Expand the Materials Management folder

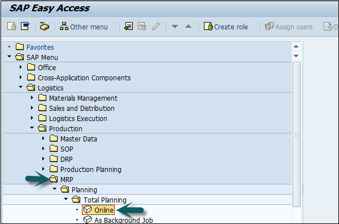32,98
